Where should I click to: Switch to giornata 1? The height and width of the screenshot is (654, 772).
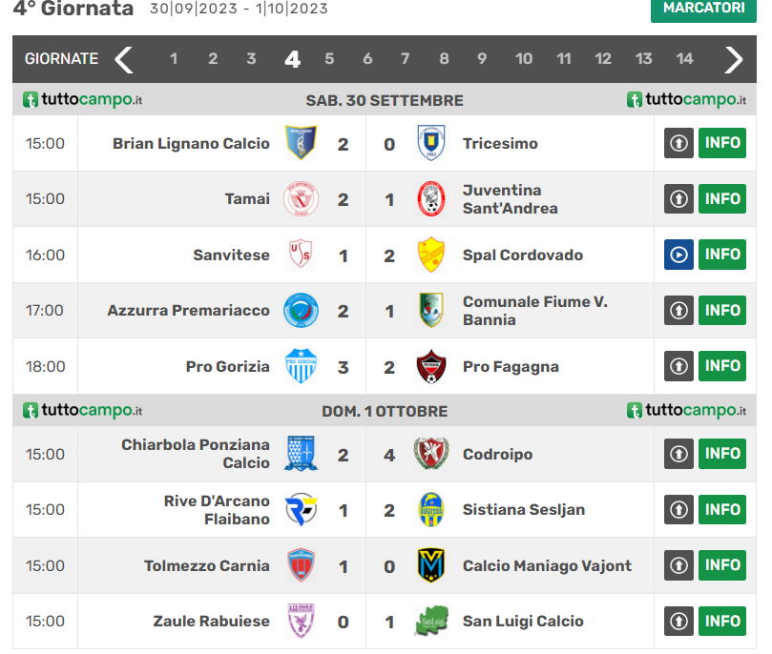[174, 59]
